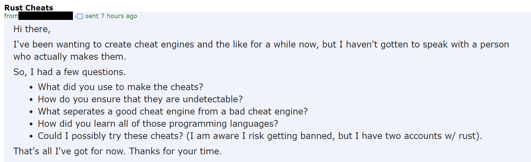Select the bullet about learning programming languages
The width and height of the screenshot is (531, 162).
(x=158, y=124)
